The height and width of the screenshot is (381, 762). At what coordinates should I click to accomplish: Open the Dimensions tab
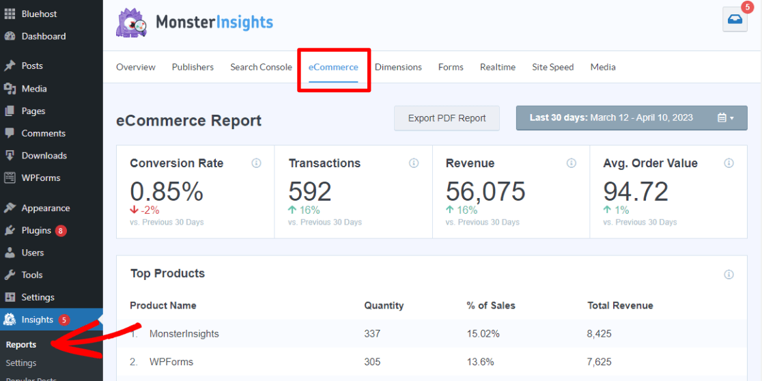point(399,67)
